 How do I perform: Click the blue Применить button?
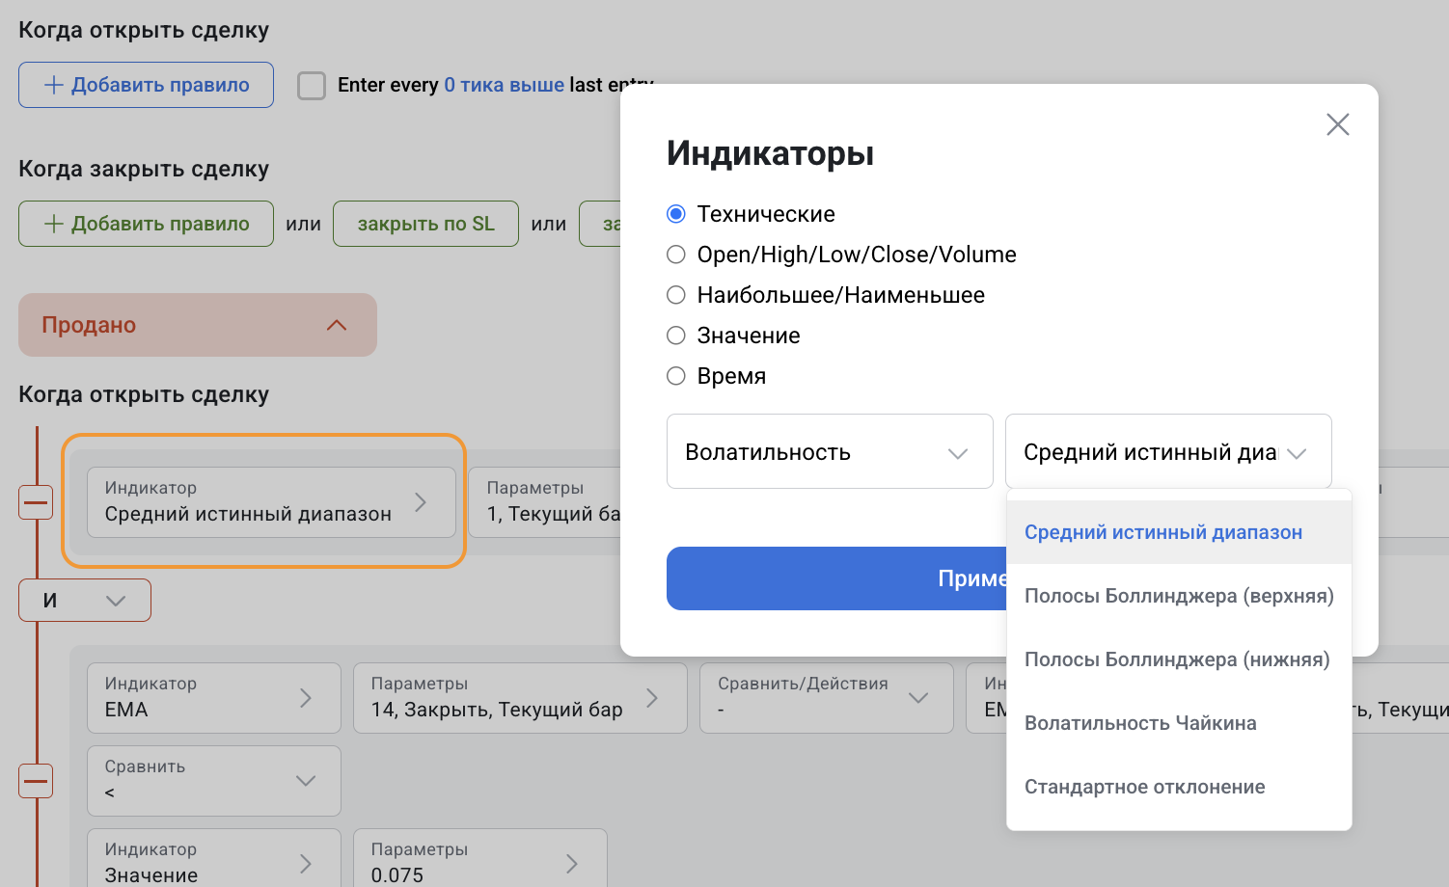[x=836, y=578]
